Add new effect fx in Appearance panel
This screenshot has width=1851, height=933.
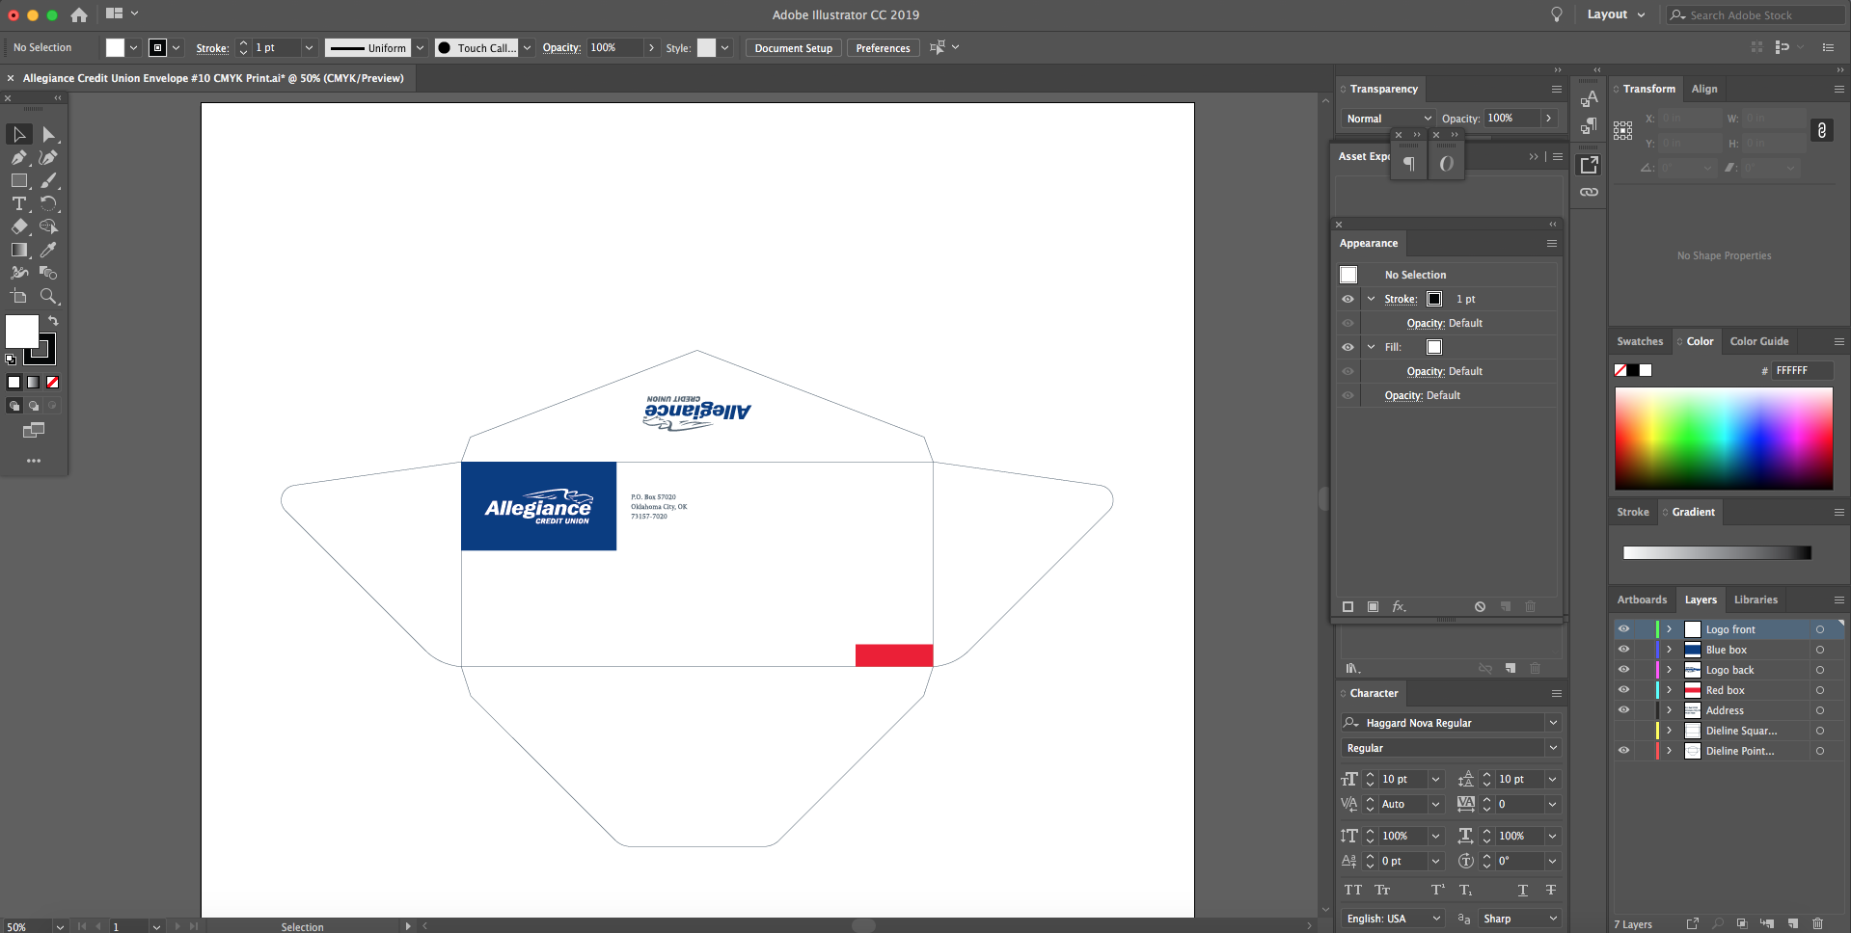point(1399,606)
